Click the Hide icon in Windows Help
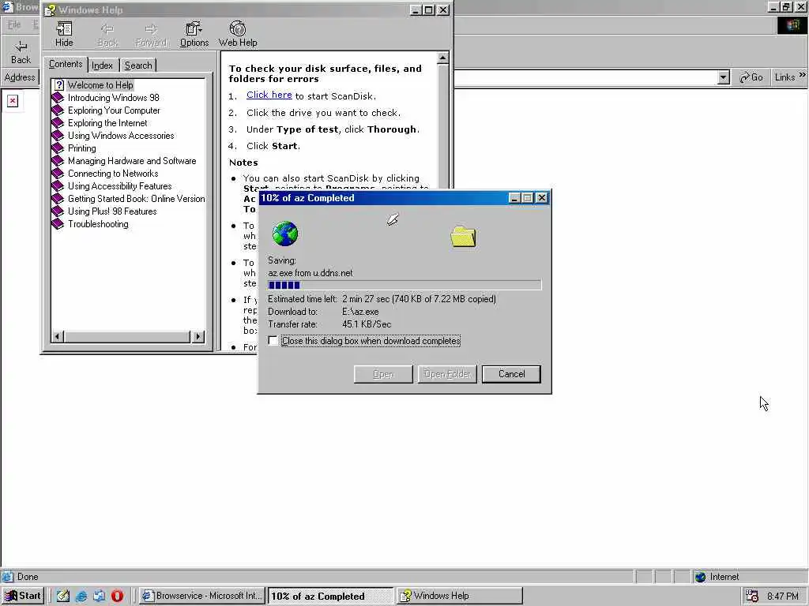 coord(64,28)
